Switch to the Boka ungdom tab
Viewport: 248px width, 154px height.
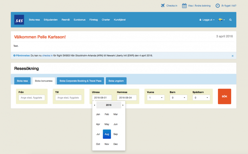coord(116,81)
